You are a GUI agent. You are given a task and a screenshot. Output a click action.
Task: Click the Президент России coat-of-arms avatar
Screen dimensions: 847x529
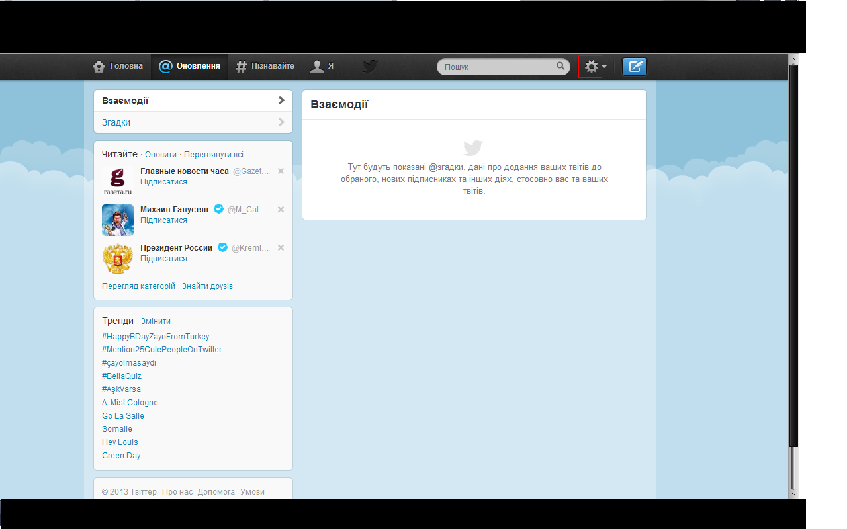[x=118, y=258]
